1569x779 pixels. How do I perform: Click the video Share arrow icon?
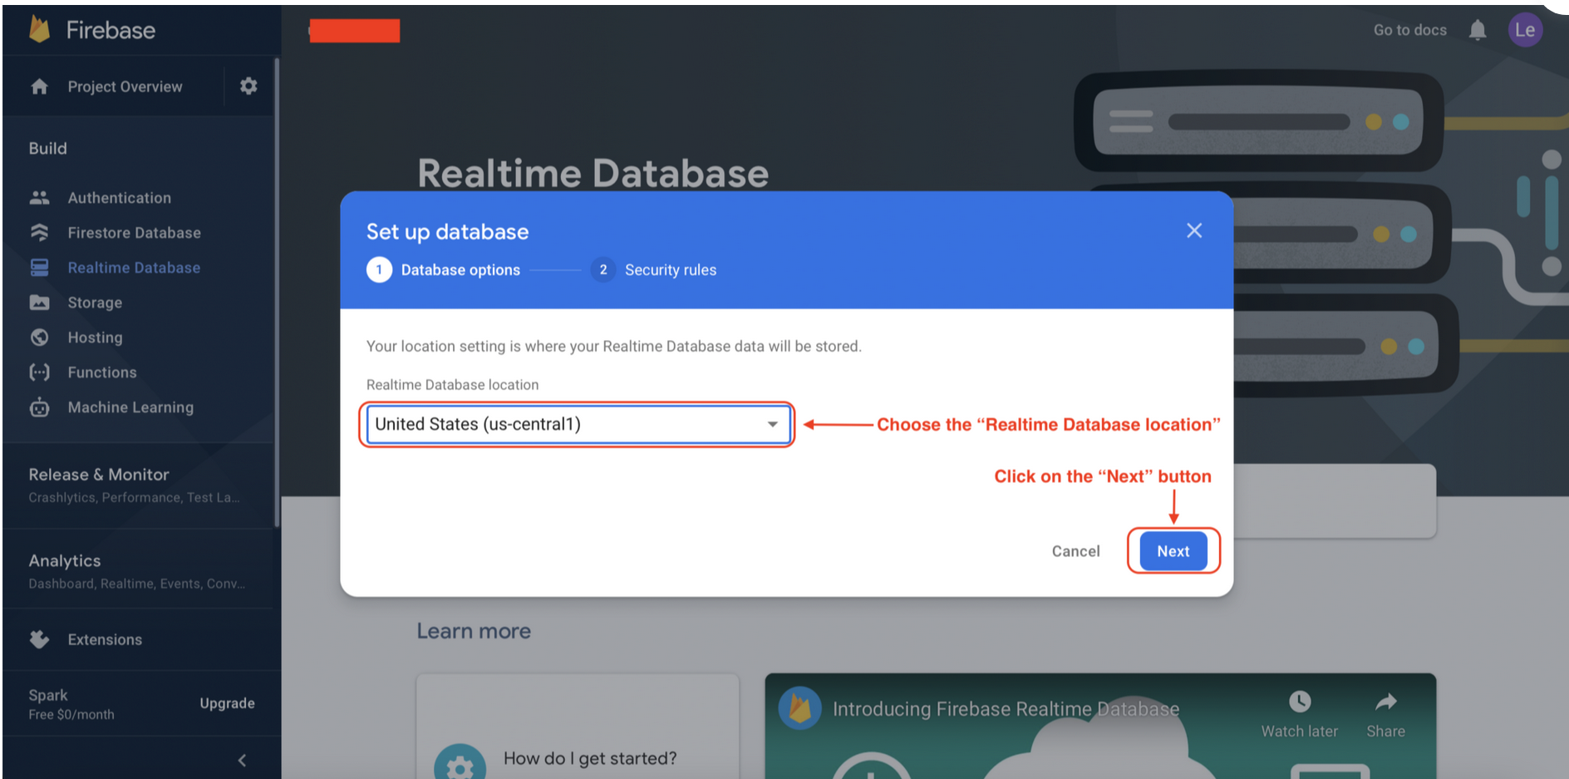click(1385, 702)
